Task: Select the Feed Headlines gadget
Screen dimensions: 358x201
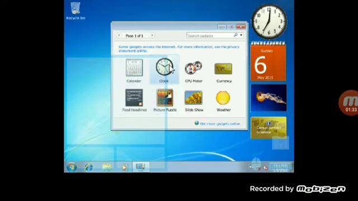Action: (x=134, y=98)
